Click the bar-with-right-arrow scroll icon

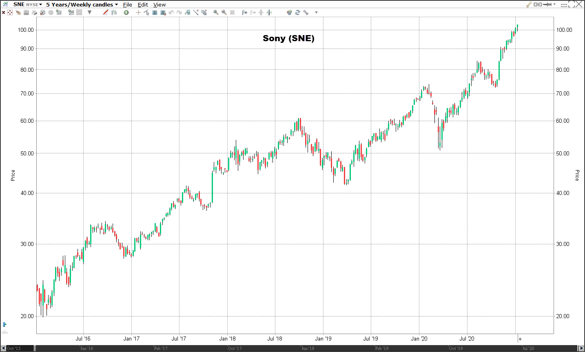(x=245, y=13)
